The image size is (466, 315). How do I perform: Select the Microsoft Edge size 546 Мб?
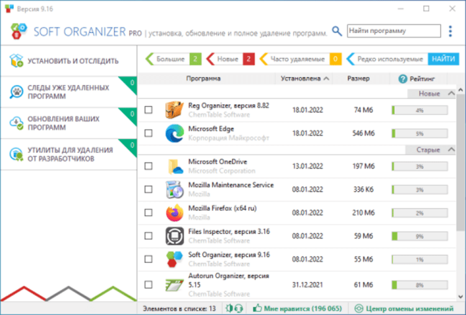coord(363,133)
